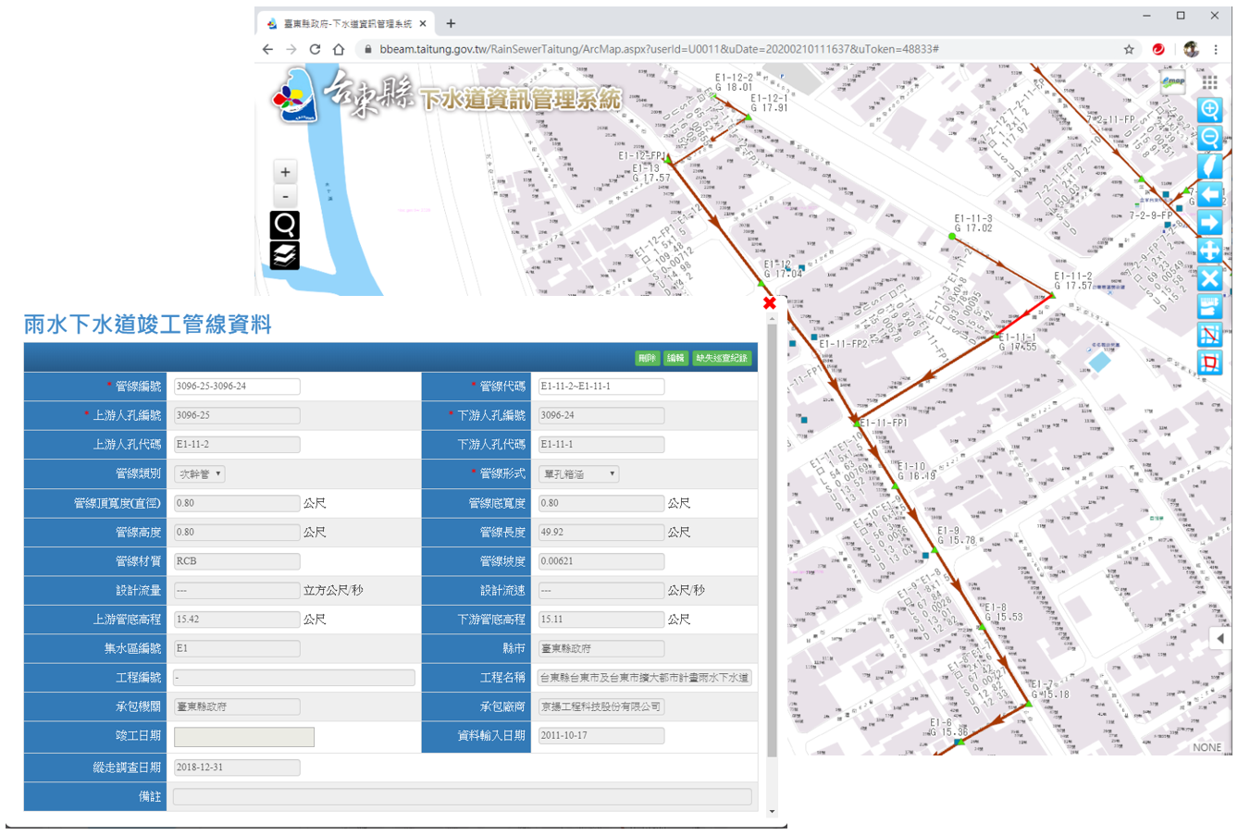1238x835 pixels.
Task: Click the measure distance line tool
Action: (1209, 335)
